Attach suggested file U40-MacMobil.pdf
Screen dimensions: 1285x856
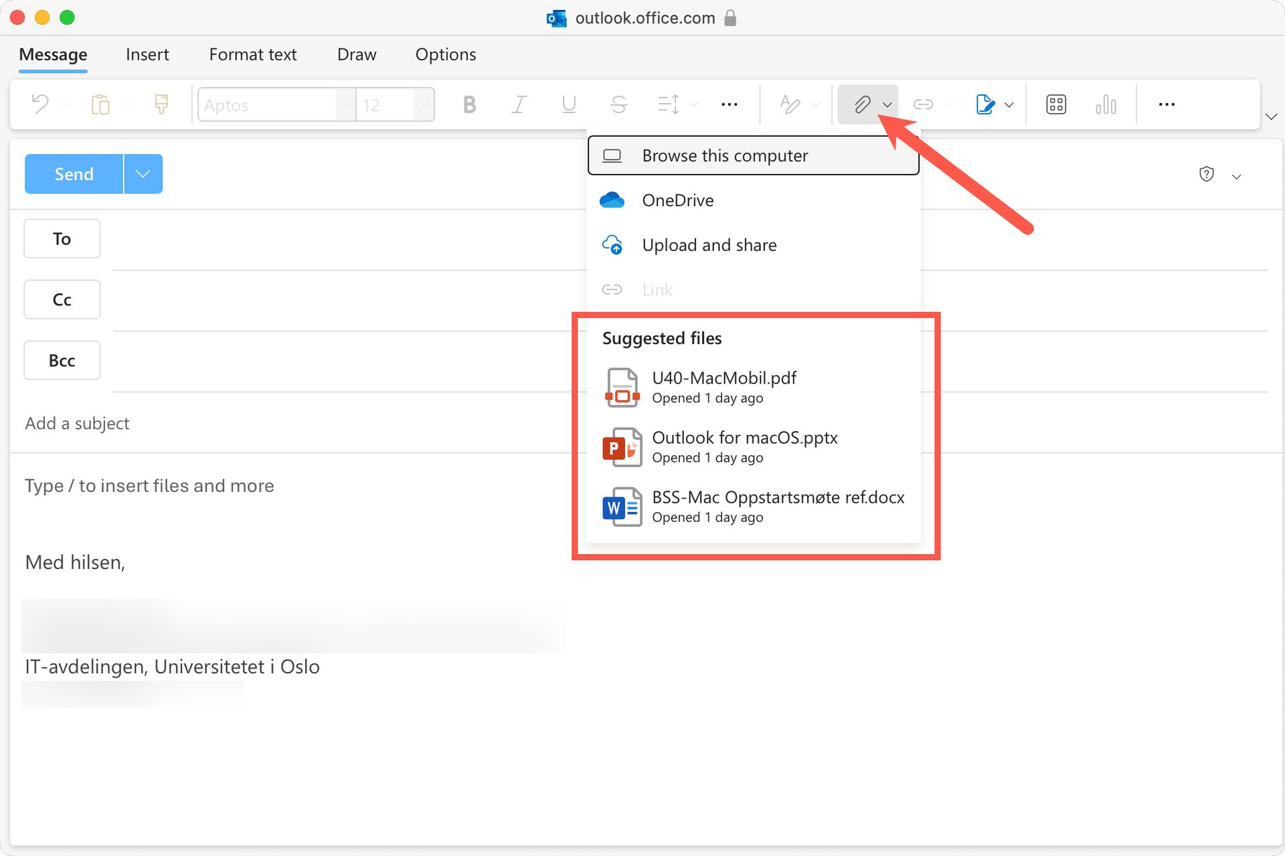[753, 387]
